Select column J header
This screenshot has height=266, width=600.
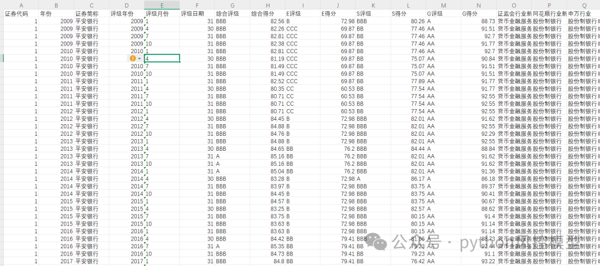point(338,6)
